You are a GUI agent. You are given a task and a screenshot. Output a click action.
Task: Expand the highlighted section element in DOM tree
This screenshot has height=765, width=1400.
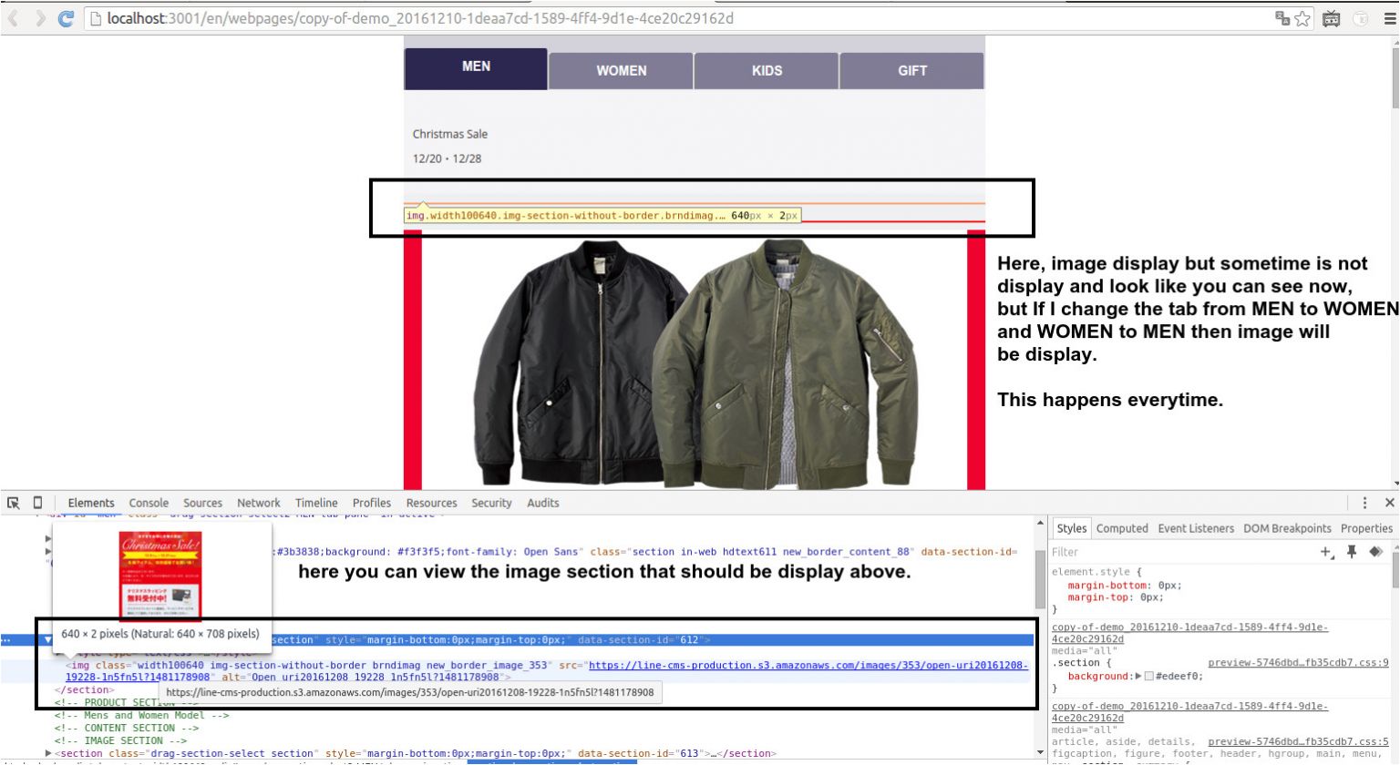coord(47,639)
